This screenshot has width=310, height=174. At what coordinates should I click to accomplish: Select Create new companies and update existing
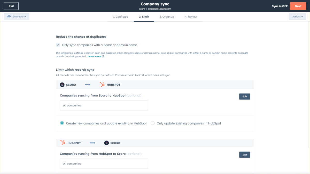click(x=62, y=123)
